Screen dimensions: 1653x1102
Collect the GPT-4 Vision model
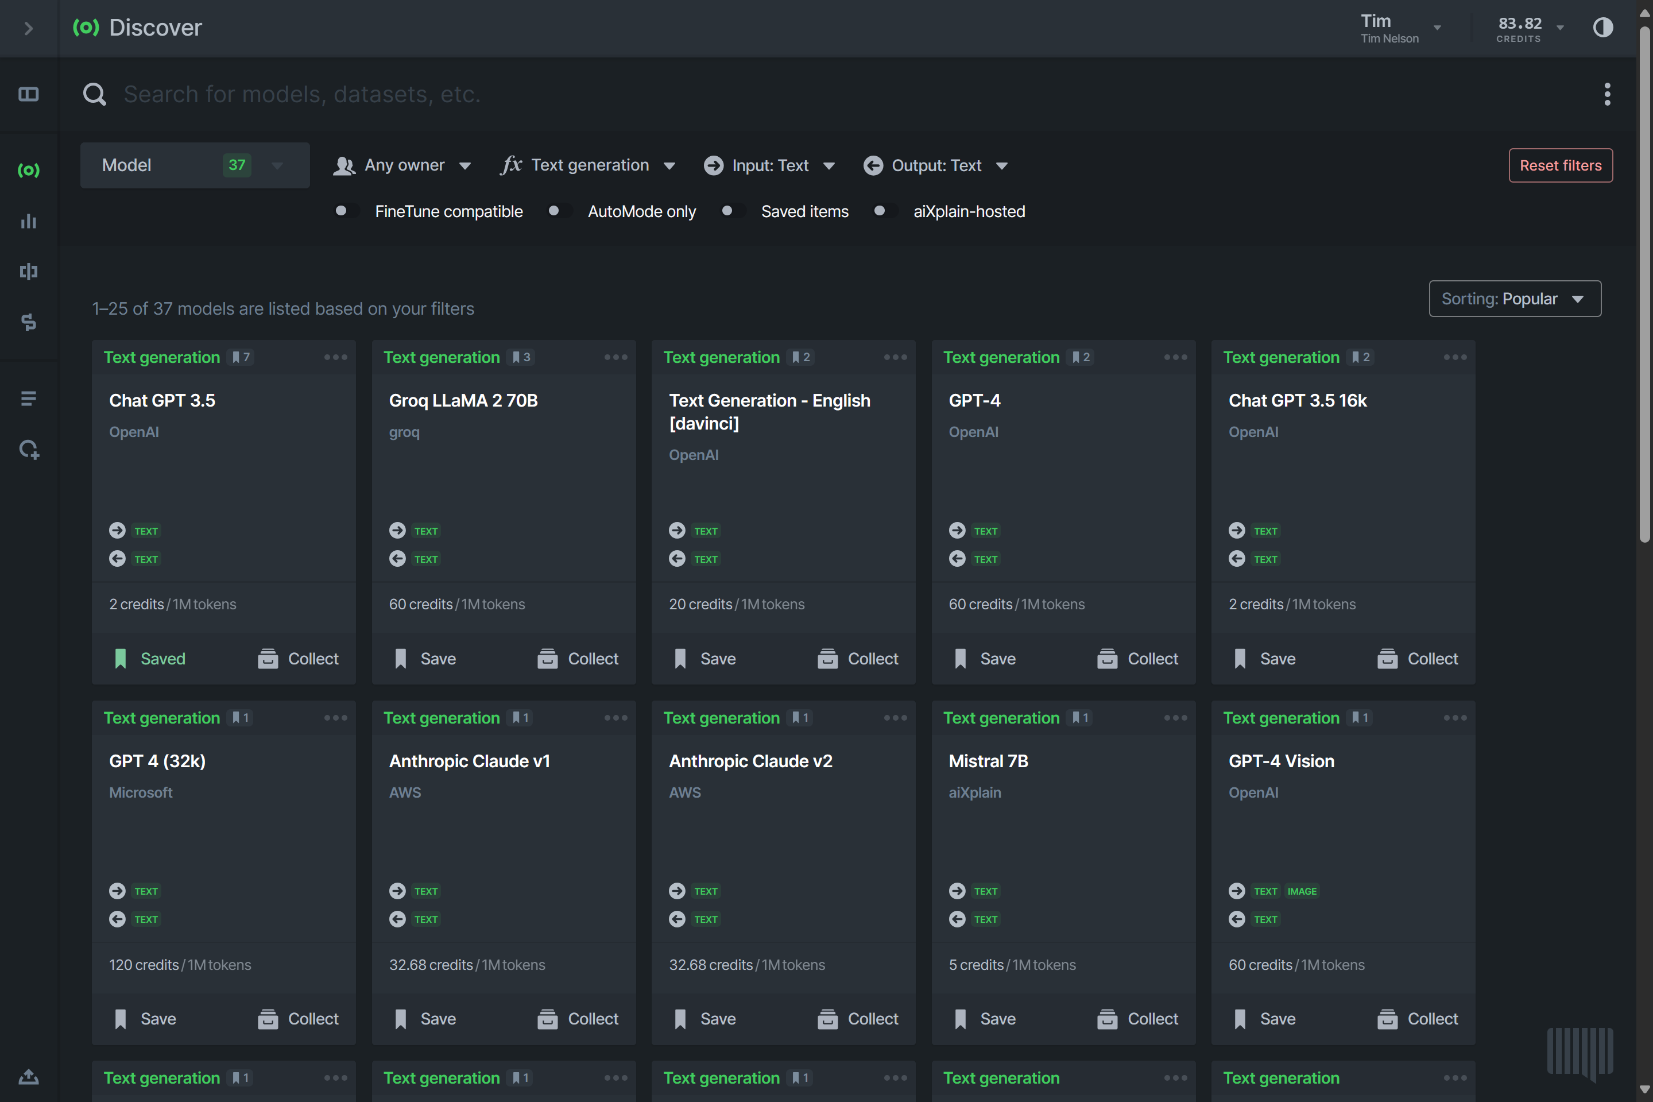point(1418,1018)
